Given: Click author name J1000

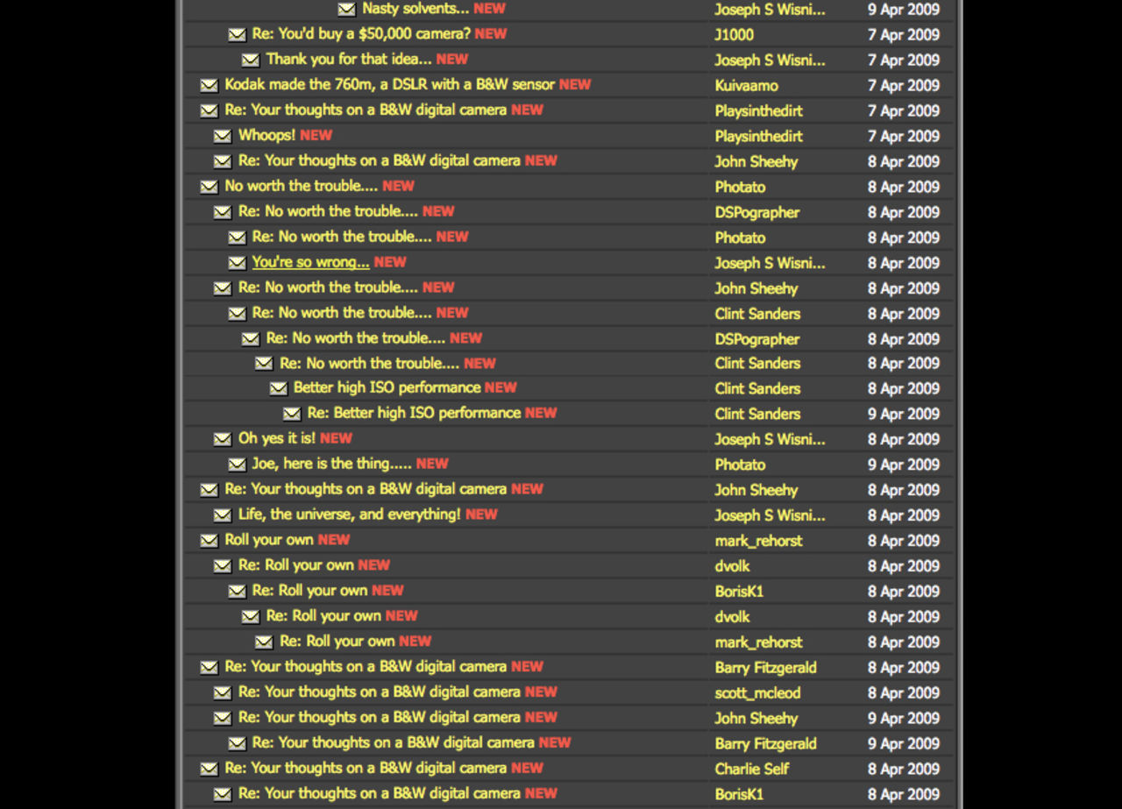Looking at the screenshot, I should 734,35.
